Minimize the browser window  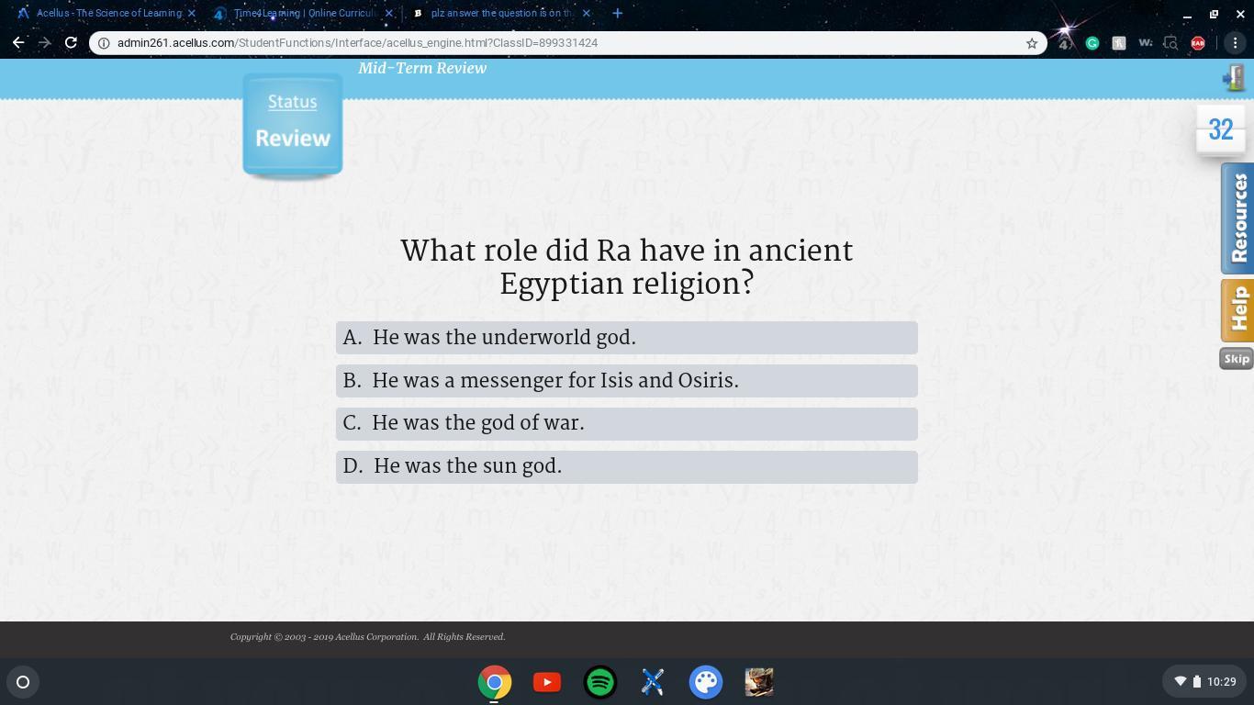tap(1187, 14)
